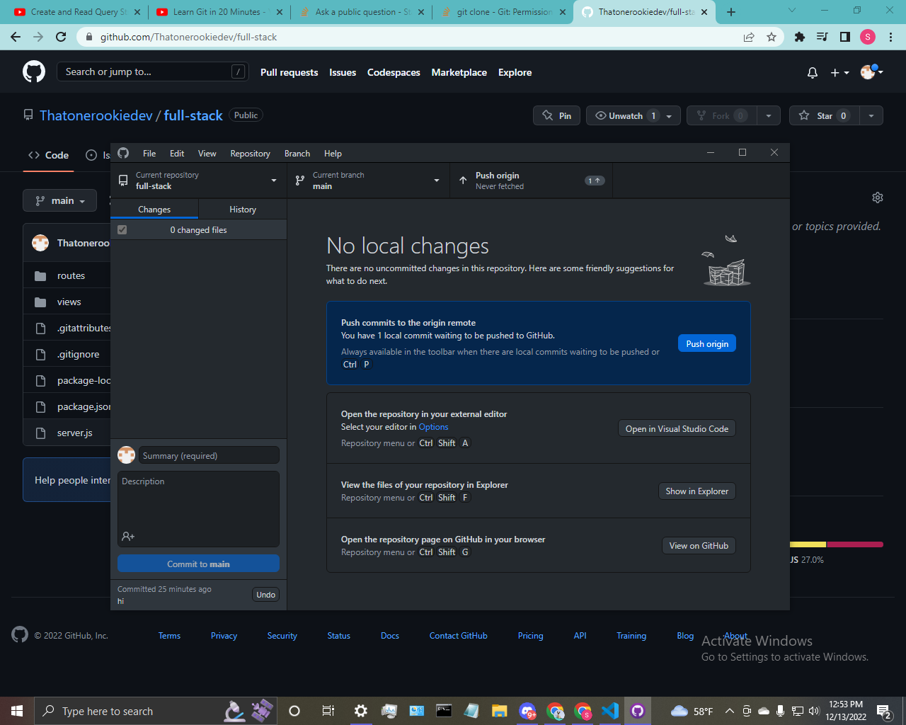The width and height of the screenshot is (906, 725).
Task: Click Open in Visual Studio Code
Action: pos(677,428)
